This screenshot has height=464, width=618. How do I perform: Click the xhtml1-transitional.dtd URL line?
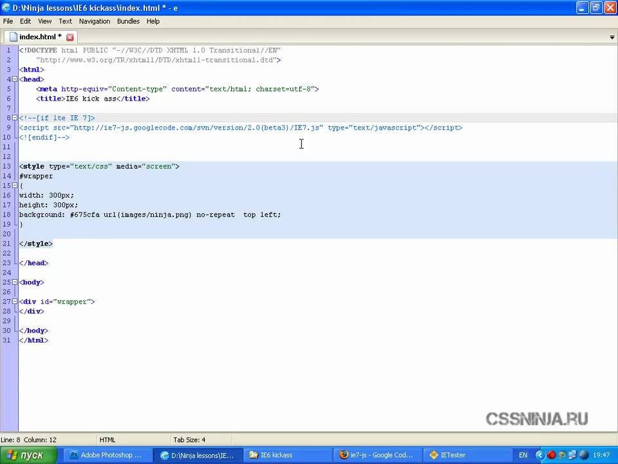pyautogui.click(x=158, y=60)
